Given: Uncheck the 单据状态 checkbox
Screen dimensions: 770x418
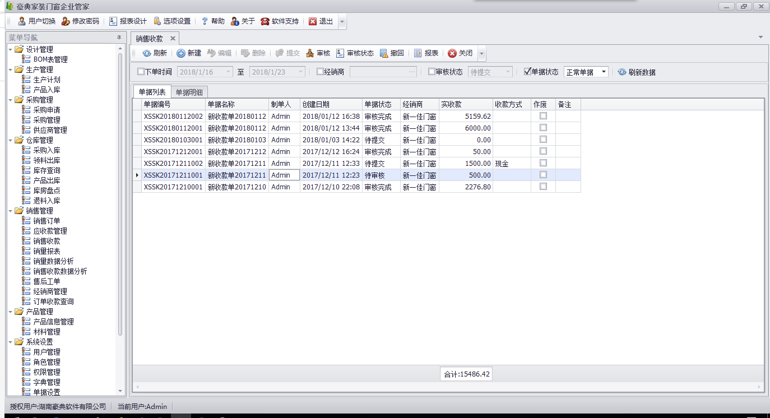Looking at the screenshot, I should coord(527,72).
